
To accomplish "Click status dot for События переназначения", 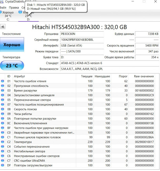I will [x=3, y=147].
